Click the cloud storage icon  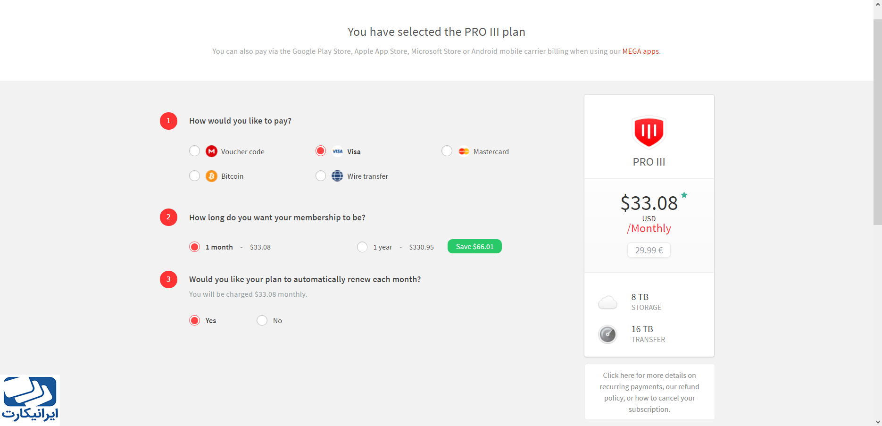point(607,302)
